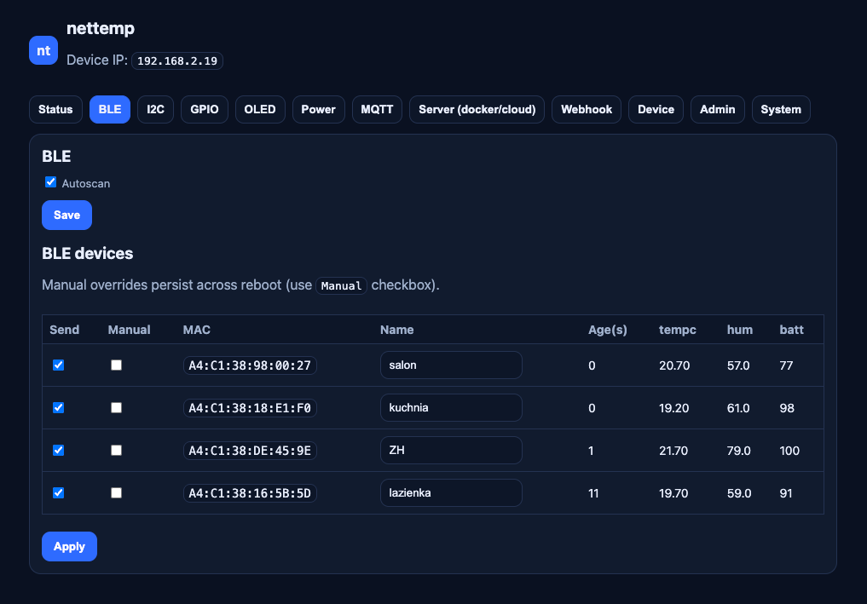Select the MQTT tab
867x604 pixels.
pos(377,110)
